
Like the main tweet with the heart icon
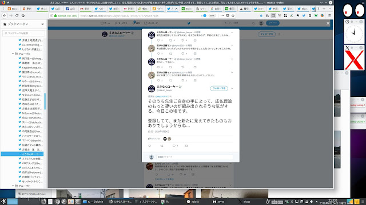174,146
